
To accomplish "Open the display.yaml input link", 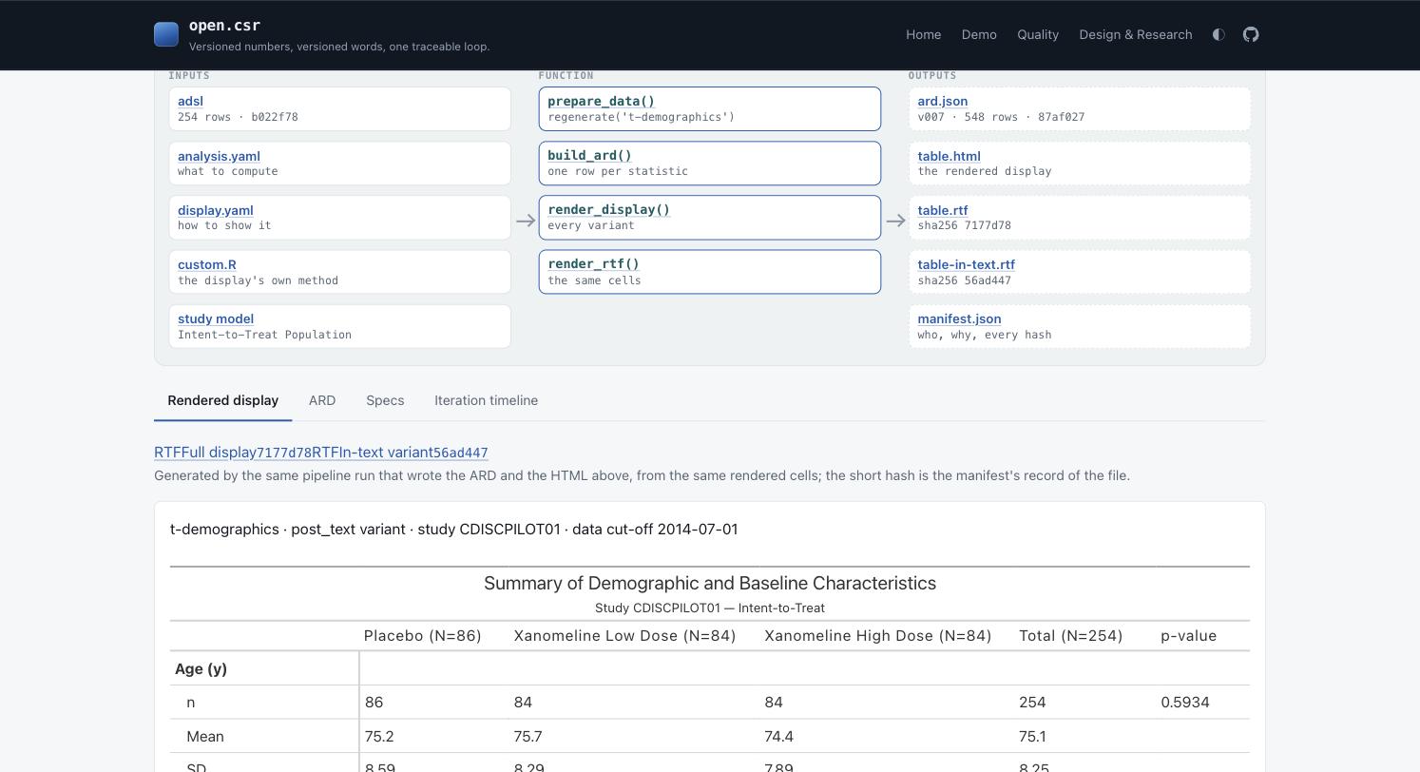I will pyautogui.click(x=215, y=210).
